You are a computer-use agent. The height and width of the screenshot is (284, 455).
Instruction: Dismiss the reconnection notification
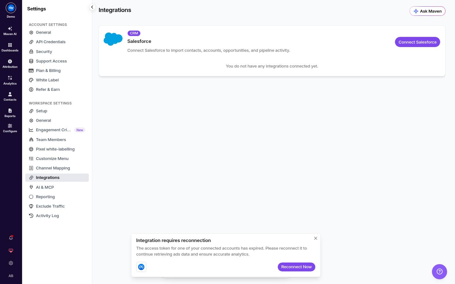(x=316, y=238)
